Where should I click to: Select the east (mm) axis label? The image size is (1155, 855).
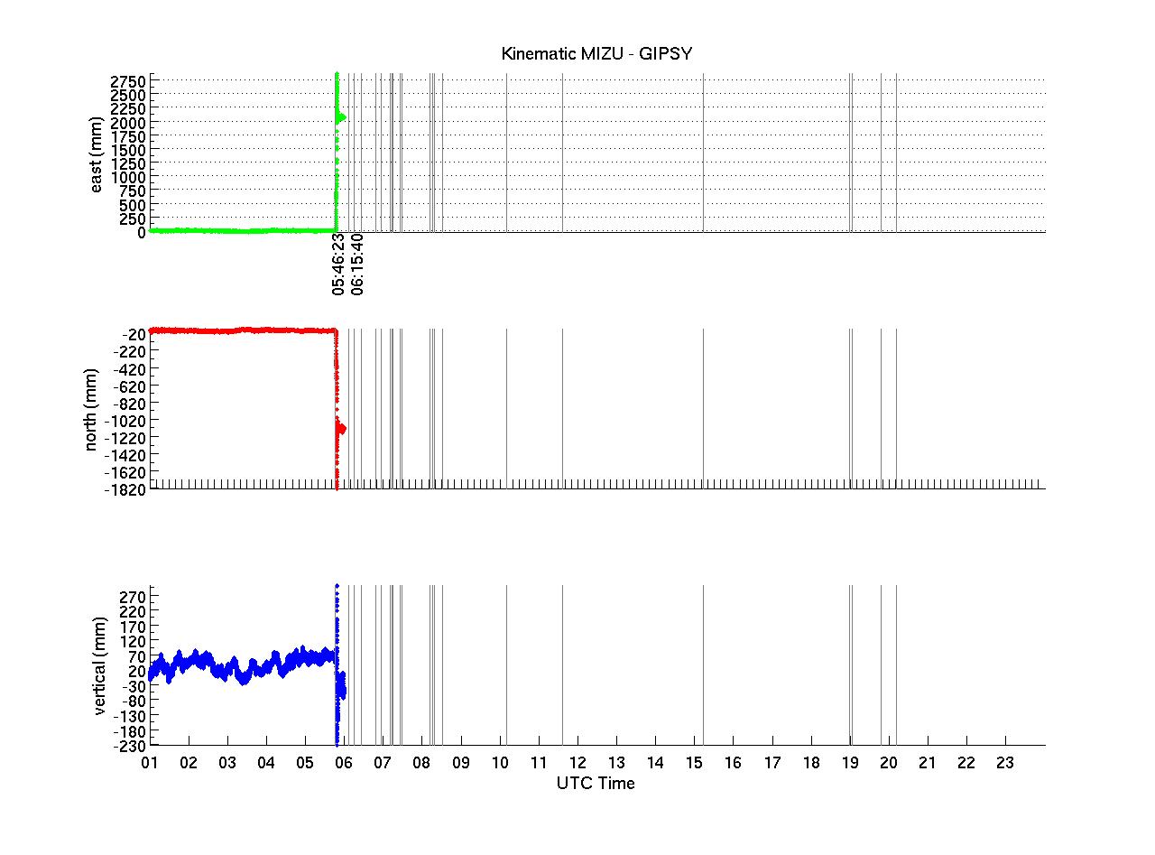96,153
